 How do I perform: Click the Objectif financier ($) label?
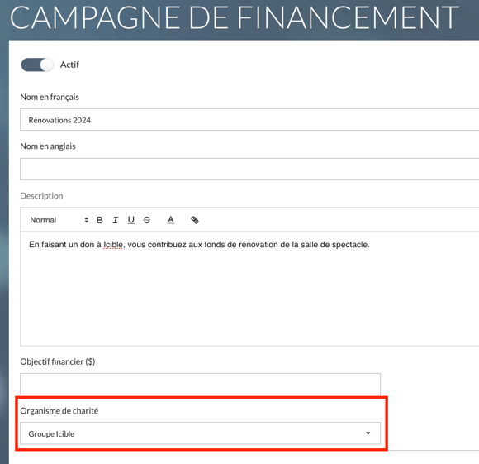click(58, 361)
